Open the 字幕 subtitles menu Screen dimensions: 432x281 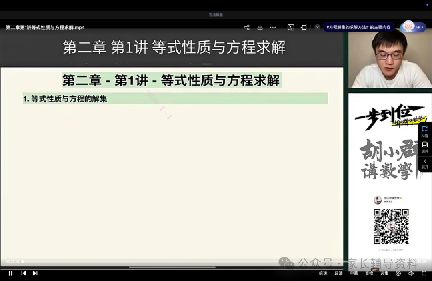[x=354, y=273]
